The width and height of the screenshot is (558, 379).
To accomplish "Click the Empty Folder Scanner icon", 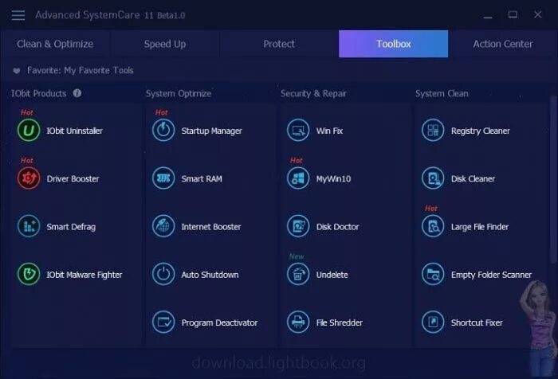I will (x=433, y=274).
